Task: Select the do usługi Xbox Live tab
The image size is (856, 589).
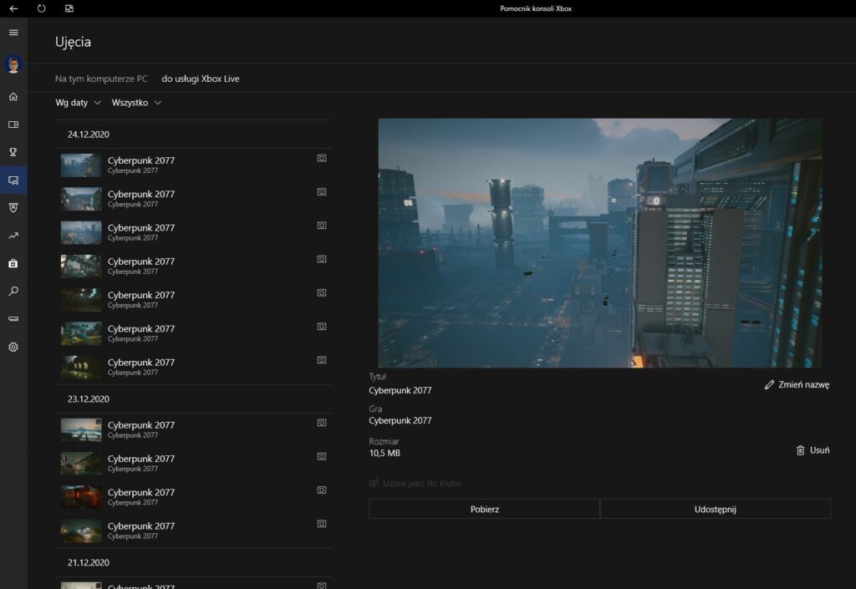Action: click(201, 79)
